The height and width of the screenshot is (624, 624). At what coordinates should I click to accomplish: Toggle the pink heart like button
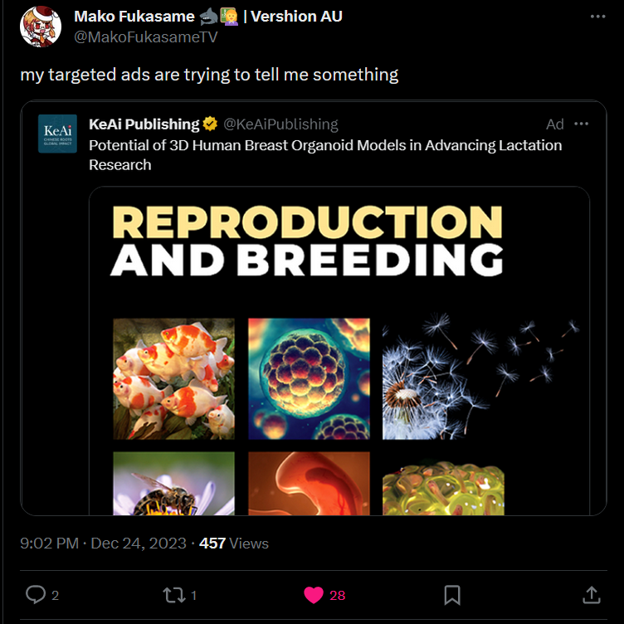(314, 594)
